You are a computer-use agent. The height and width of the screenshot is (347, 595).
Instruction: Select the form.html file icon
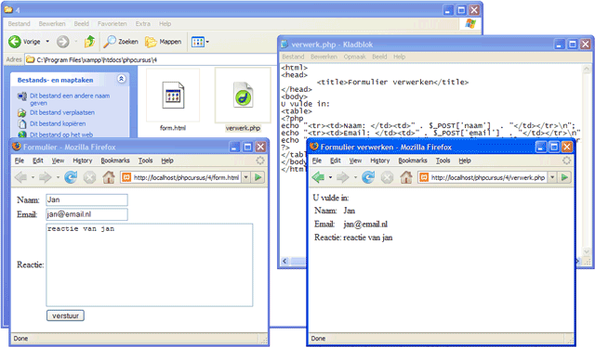(173, 95)
